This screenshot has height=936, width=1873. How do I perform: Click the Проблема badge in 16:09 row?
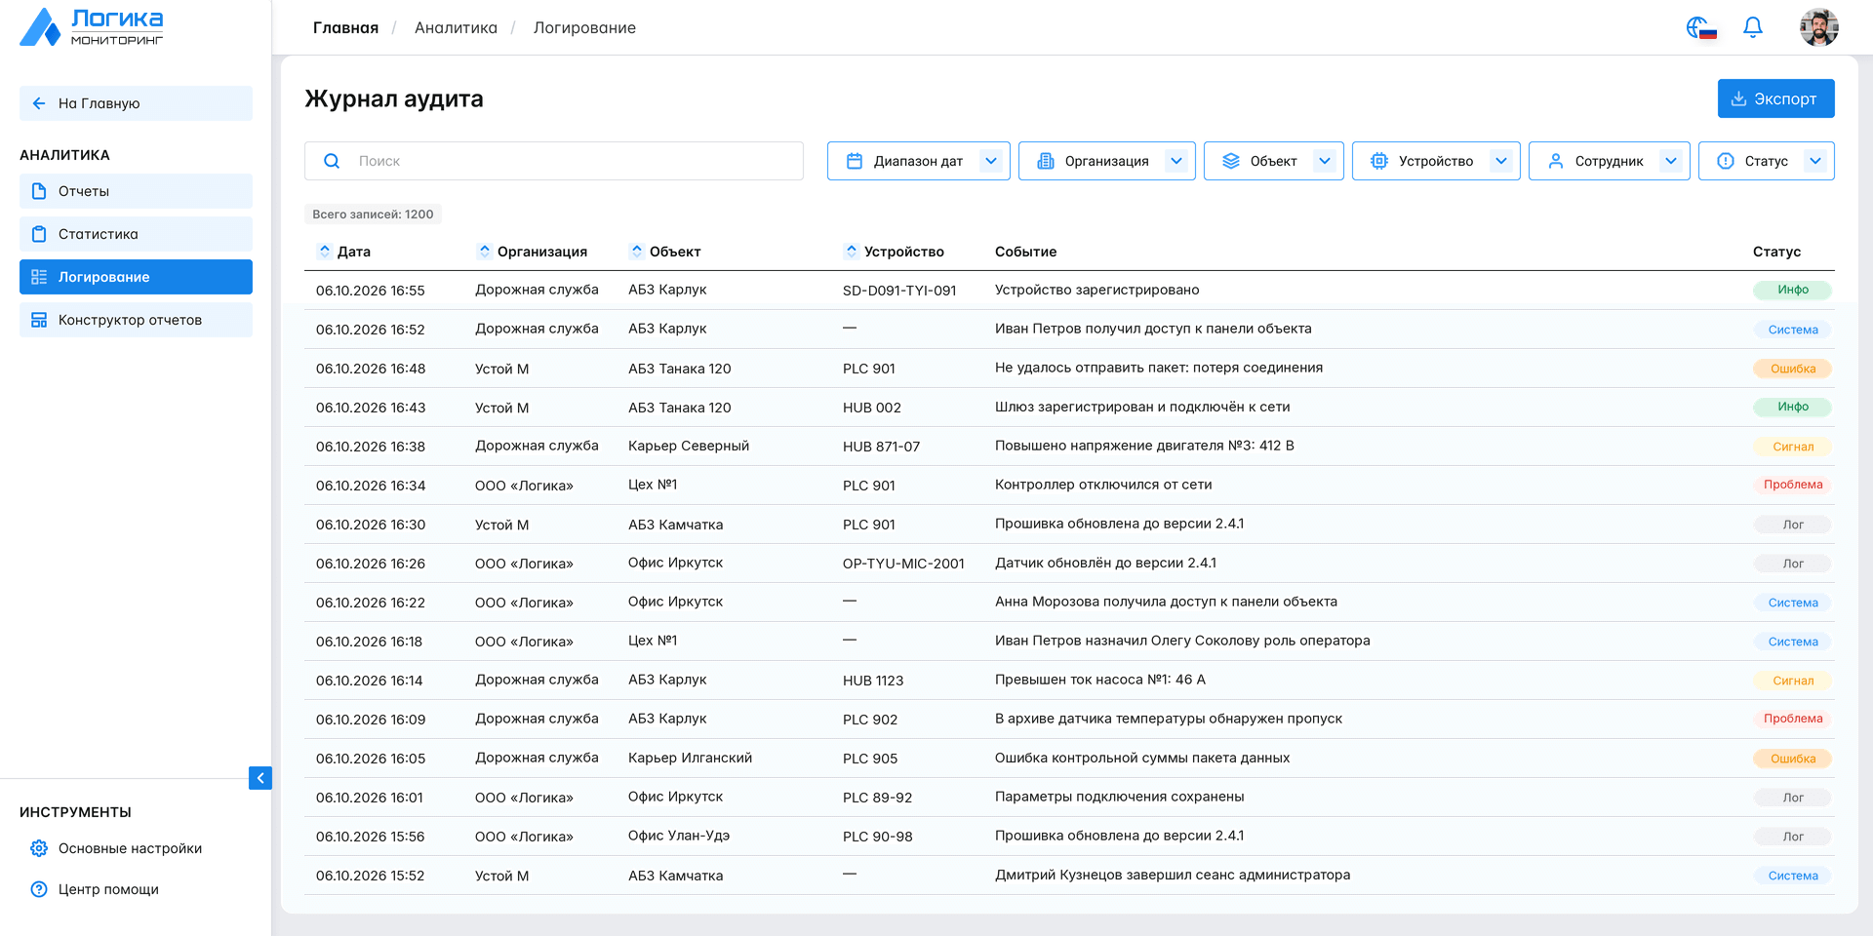point(1793,719)
